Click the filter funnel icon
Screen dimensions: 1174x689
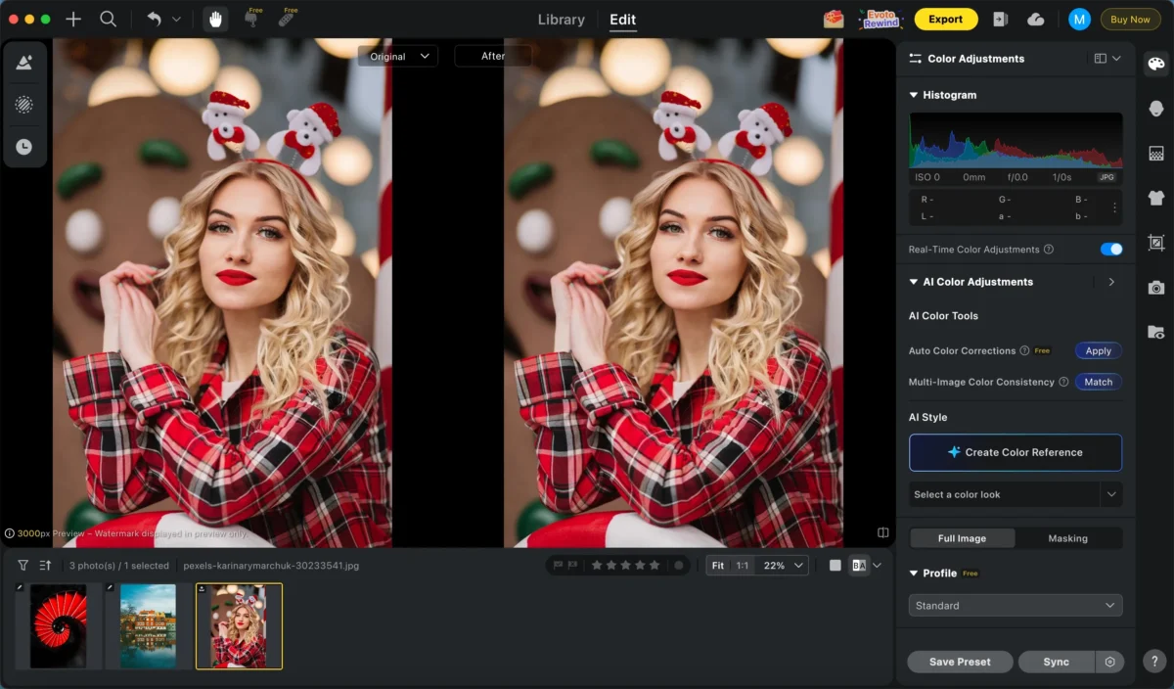click(23, 566)
